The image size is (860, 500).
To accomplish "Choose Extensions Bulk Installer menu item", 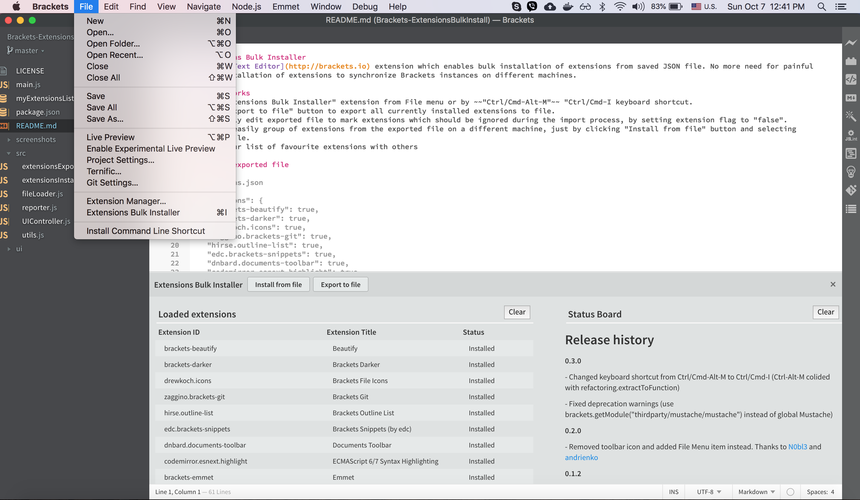I will tap(155, 212).
